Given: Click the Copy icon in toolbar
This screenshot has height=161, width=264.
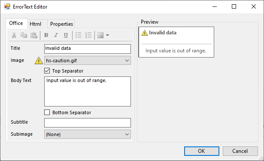Looking at the screenshot, I should pyautogui.click(x=24, y=35).
